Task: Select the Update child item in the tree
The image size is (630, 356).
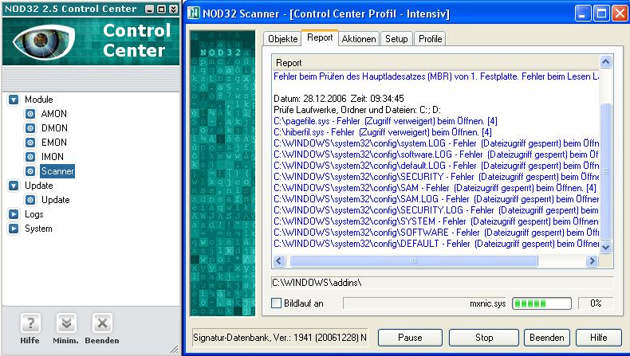Action: 56,200
